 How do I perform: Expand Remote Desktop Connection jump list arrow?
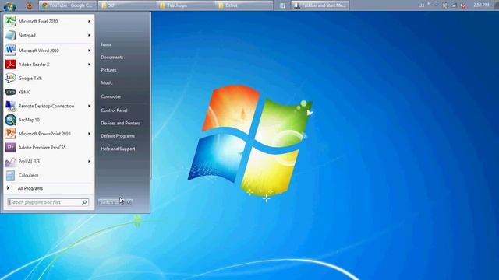[89, 106]
